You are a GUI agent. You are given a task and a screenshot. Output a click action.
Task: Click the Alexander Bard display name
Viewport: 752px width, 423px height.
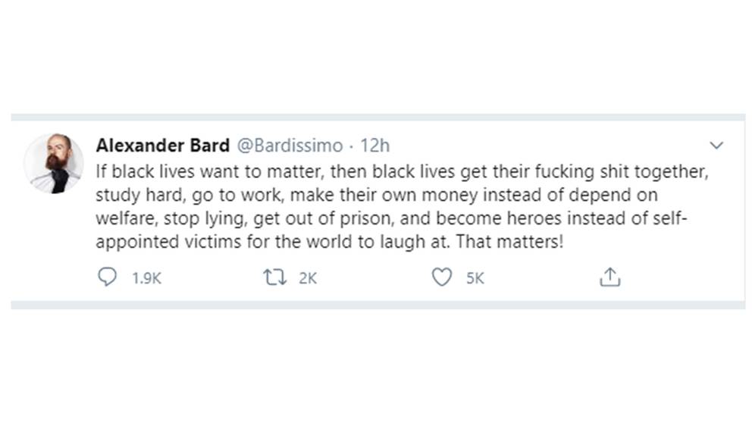pyautogui.click(x=162, y=146)
